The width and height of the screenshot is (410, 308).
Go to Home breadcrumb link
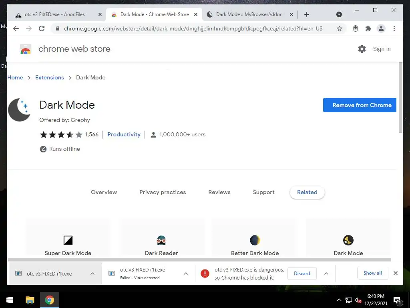tap(15, 77)
